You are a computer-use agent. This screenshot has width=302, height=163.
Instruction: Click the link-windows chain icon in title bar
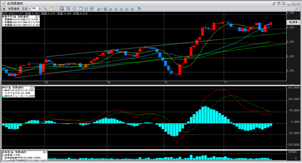click(x=274, y=4)
